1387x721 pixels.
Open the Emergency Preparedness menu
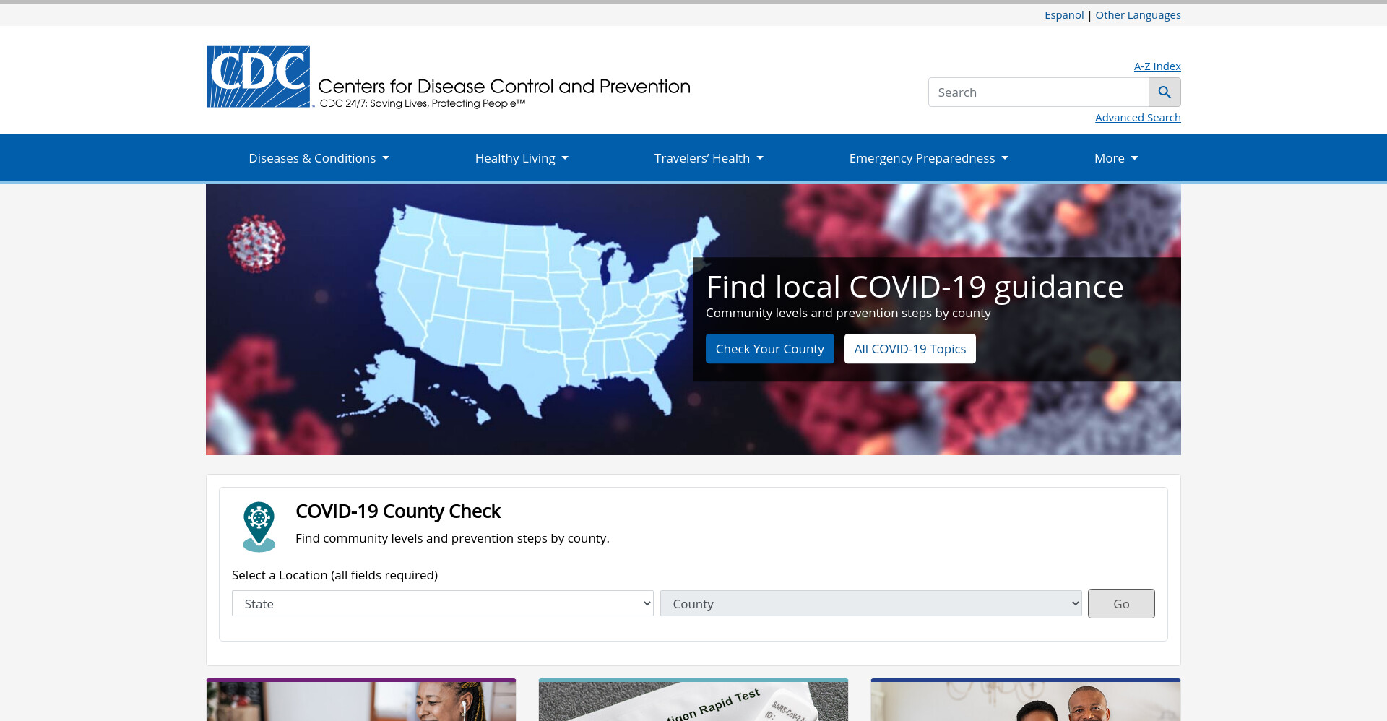(x=928, y=158)
